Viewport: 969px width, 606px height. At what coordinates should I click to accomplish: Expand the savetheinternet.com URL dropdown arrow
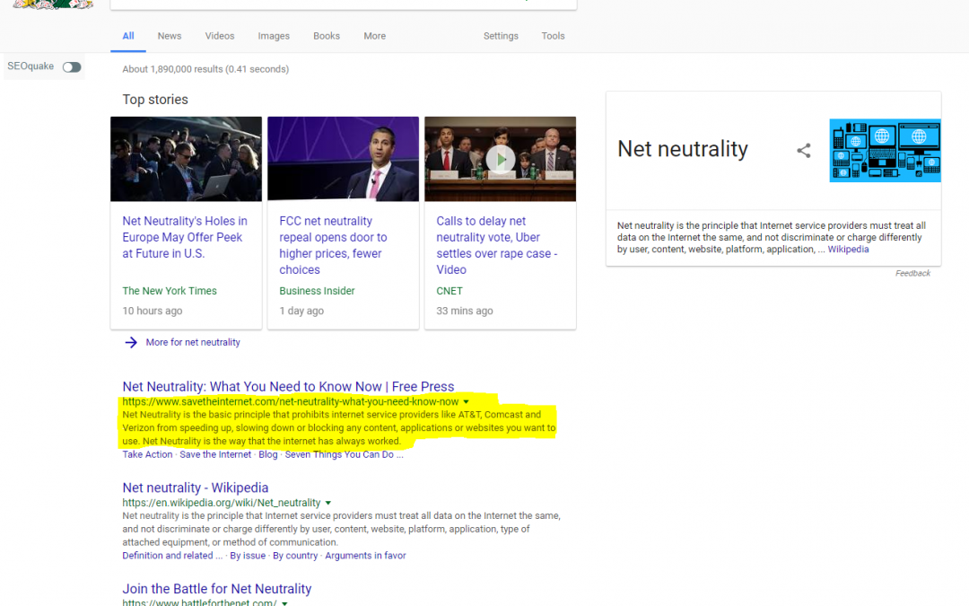pyautogui.click(x=467, y=401)
